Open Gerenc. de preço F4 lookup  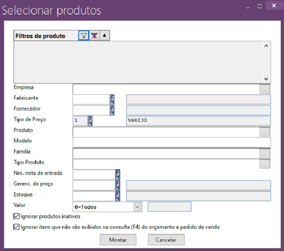coord(117,185)
